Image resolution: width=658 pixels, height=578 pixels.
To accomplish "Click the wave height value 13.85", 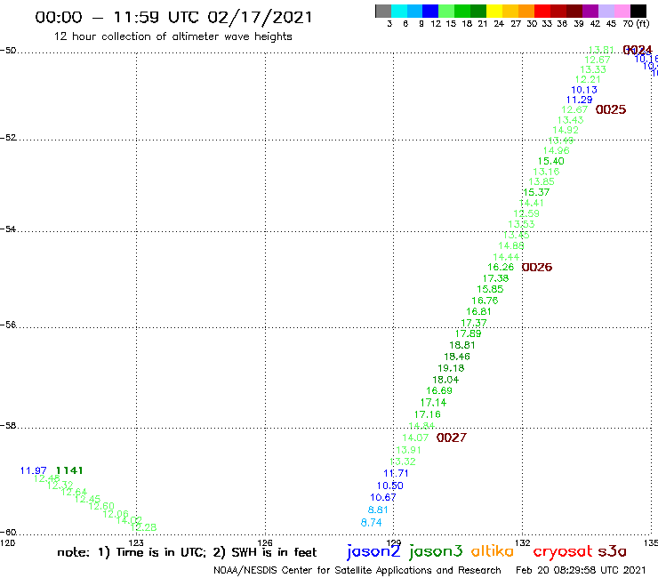I will pos(542,181).
